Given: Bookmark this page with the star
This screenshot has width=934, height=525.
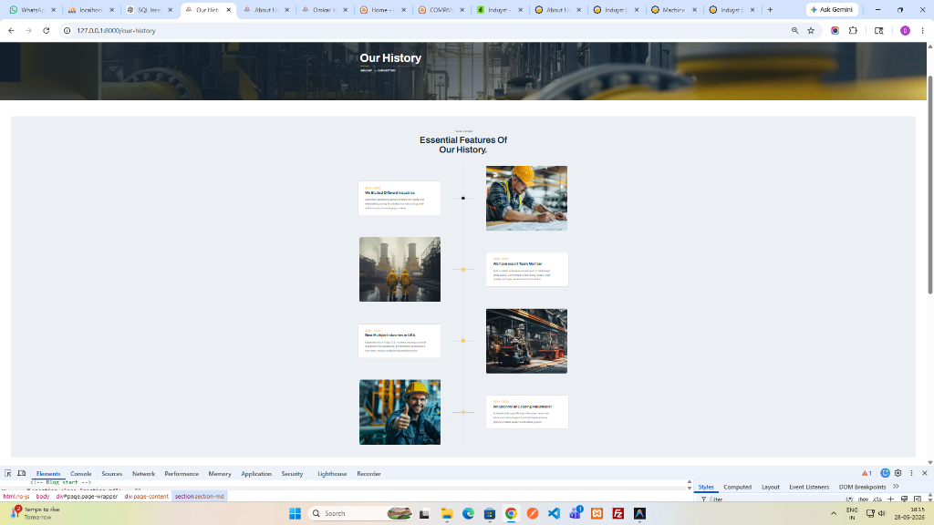Looking at the screenshot, I should (x=811, y=30).
